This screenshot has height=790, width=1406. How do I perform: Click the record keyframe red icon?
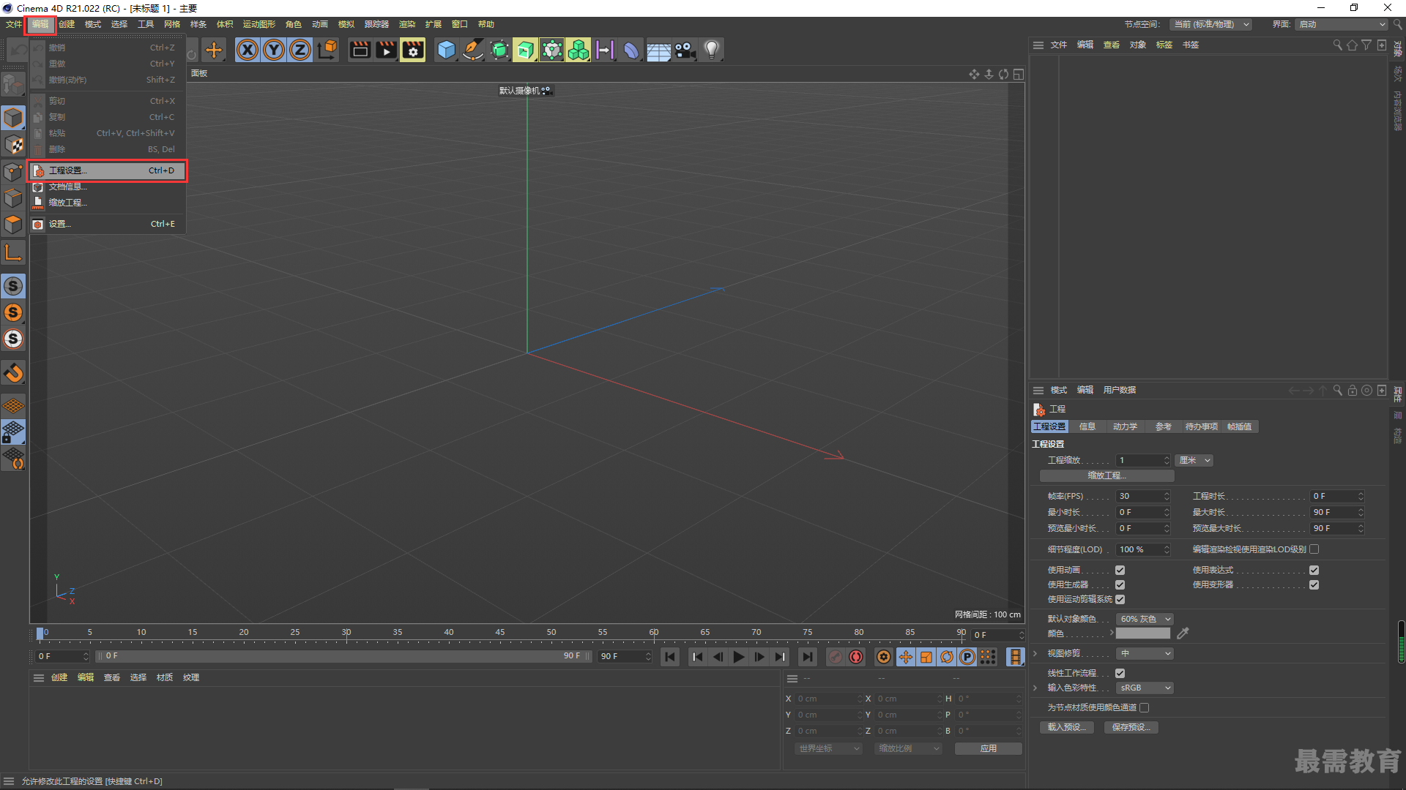point(835,657)
